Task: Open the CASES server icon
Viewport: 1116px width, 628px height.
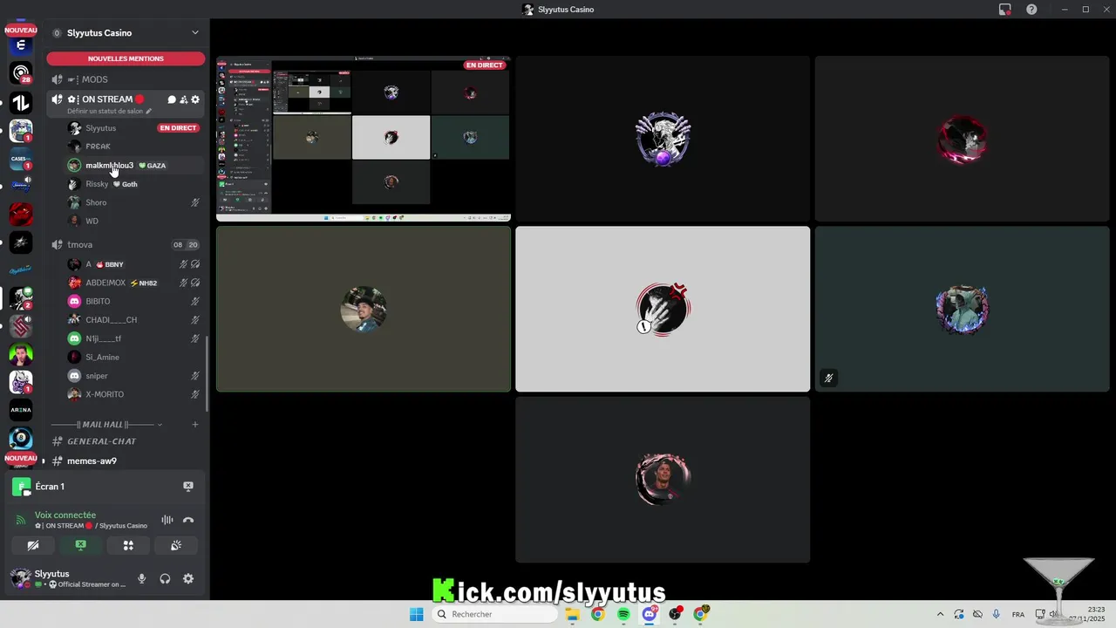Action: (21, 160)
